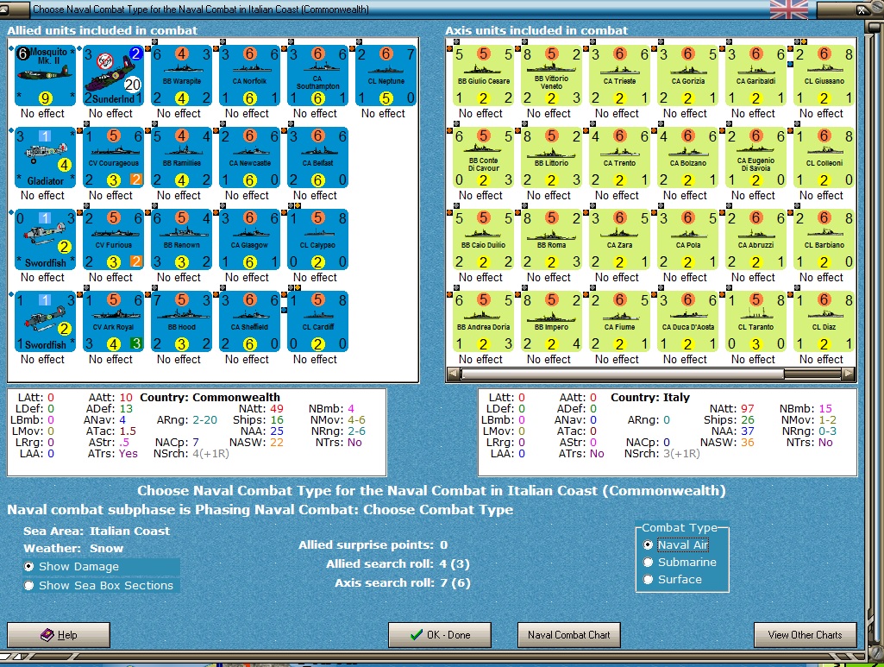
Task: Select the CA Southampton unit counter
Action: [x=318, y=76]
